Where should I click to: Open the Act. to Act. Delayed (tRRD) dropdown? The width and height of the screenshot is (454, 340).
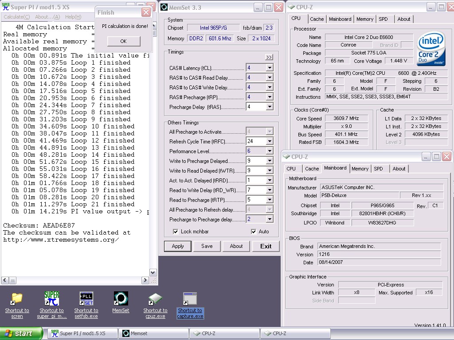[x=270, y=180]
